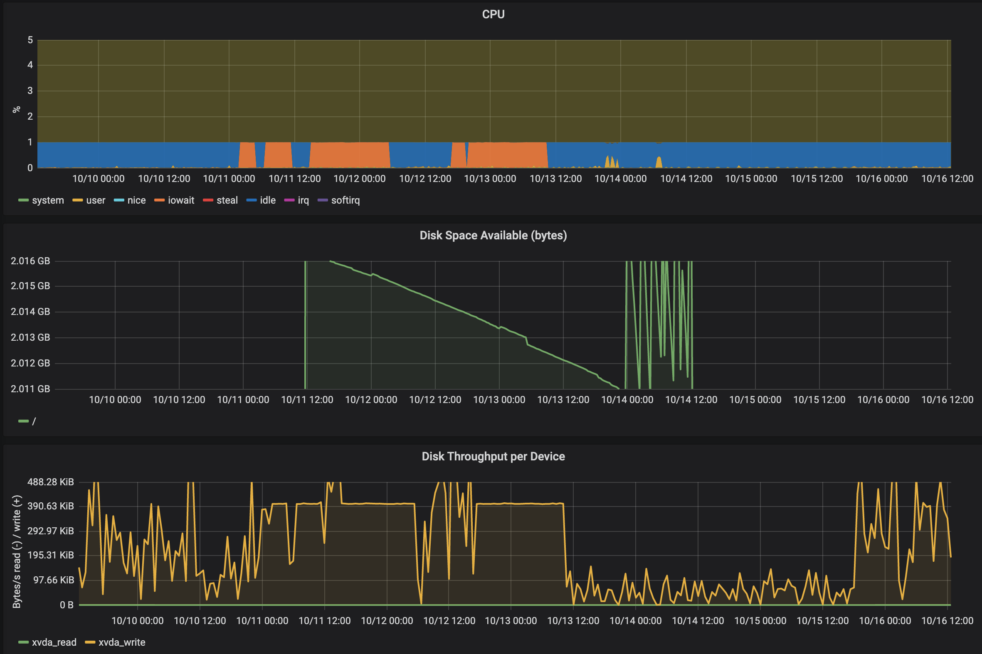Click the steal legend color swatch
This screenshot has width=982, height=654.
tap(208, 200)
